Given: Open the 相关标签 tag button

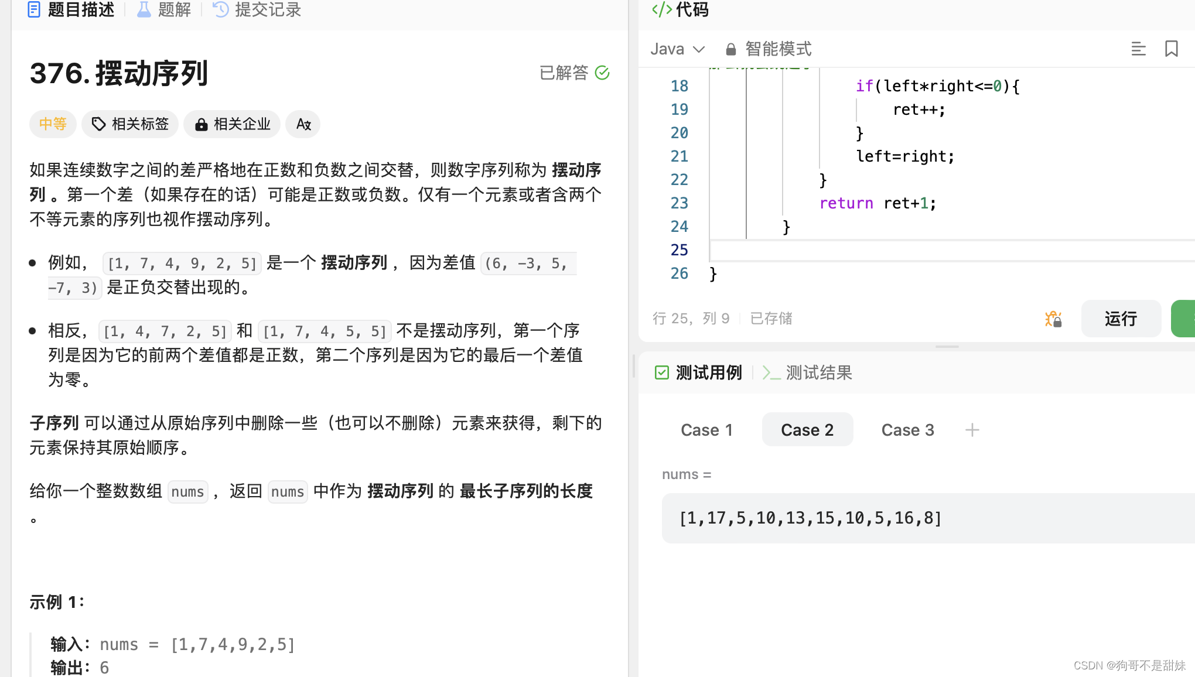Looking at the screenshot, I should click(x=130, y=124).
